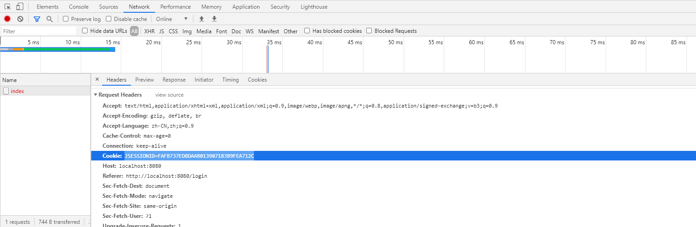Viewport: 696px width, 227px height.
Task: Close the request details pane
Action: point(97,79)
